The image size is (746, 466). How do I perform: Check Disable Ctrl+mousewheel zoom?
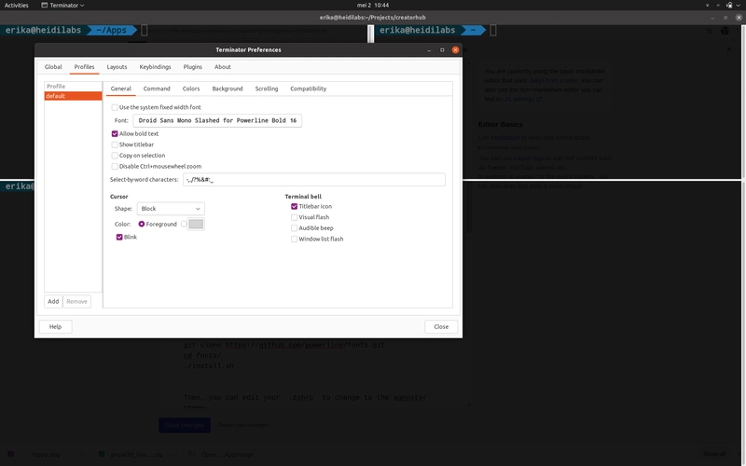click(115, 167)
